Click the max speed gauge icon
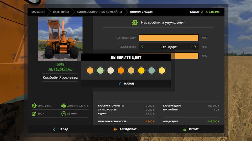Screen dimensions: 252x141 (x=64, y=113)
